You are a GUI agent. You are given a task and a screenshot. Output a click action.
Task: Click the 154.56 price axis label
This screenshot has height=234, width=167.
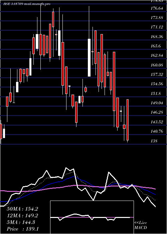157,84
